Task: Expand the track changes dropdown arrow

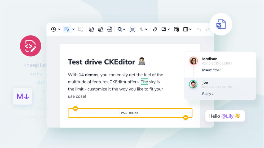Action: point(73,29)
